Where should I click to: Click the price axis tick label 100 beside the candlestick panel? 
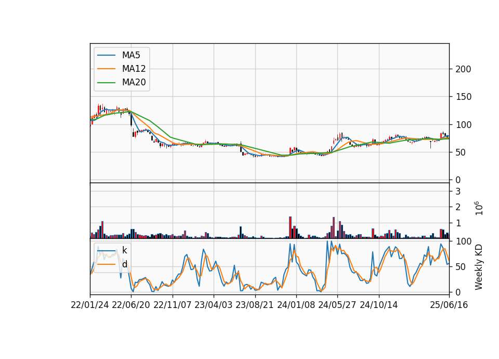pos(463,125)
